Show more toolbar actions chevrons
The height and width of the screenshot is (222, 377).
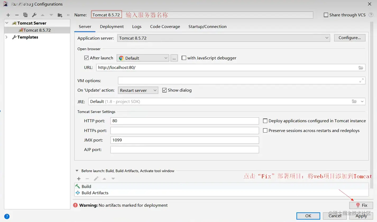tap(68, 15)
